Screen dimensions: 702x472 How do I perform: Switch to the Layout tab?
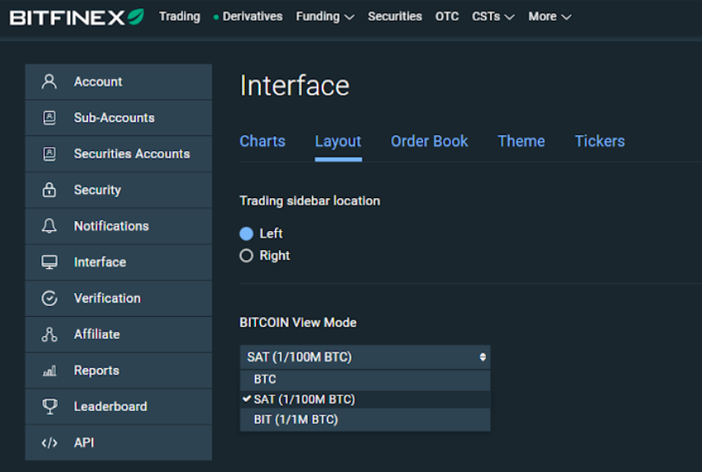[x=338, y=141]
